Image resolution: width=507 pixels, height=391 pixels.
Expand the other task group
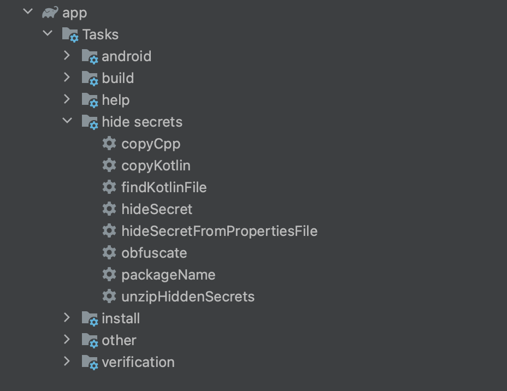pyautogui.click(x=67, y=339)
